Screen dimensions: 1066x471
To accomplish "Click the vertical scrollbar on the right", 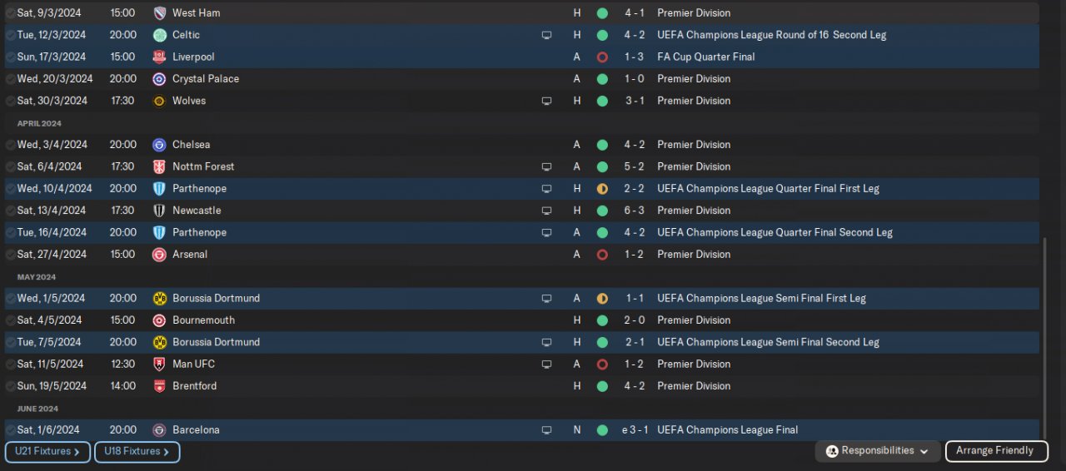I will tap(1044, 333).
